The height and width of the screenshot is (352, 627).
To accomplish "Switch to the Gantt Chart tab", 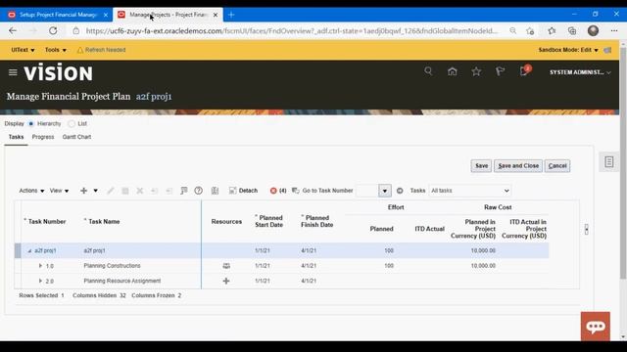I will (76, 137).
